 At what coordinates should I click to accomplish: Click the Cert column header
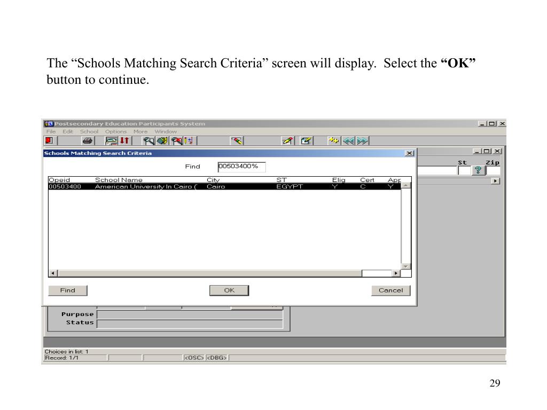pyautogui.click(x=367, y=180)
